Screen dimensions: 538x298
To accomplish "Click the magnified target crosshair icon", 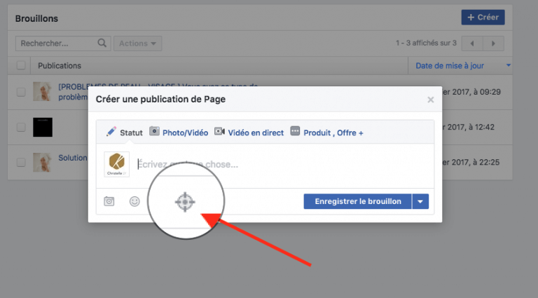I will coord(184,202).
